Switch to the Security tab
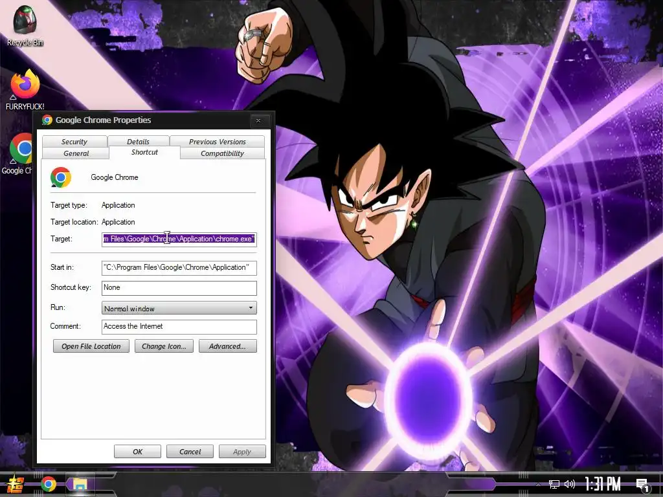 pyautogui.click(x=74, y=142)
